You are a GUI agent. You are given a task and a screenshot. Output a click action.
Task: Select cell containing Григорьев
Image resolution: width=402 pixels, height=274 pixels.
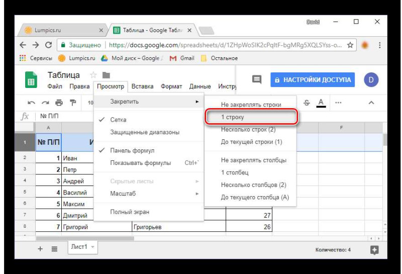(x=179, y=227)
